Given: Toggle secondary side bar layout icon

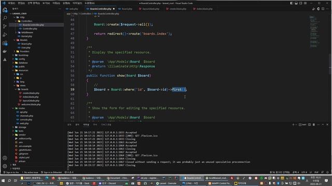Looking at the screenshot, I should coord(301,3).
